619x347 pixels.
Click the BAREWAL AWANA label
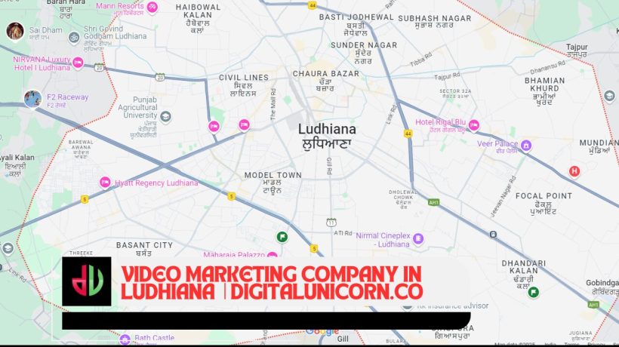pyautogui.click(x=81, y=144)
